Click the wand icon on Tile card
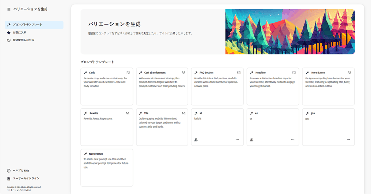Image resolution: width=371 pixels, height=194 pixels. 141,113
